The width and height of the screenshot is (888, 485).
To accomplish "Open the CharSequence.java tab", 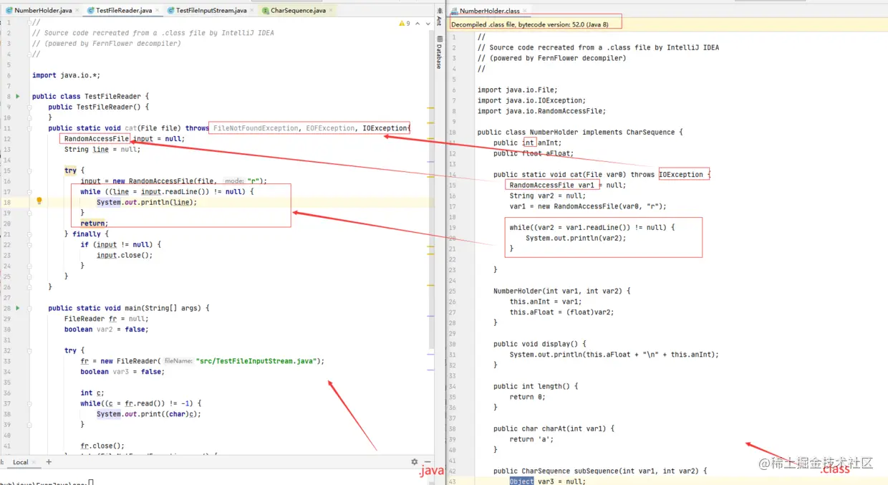I will pos(298,11).
